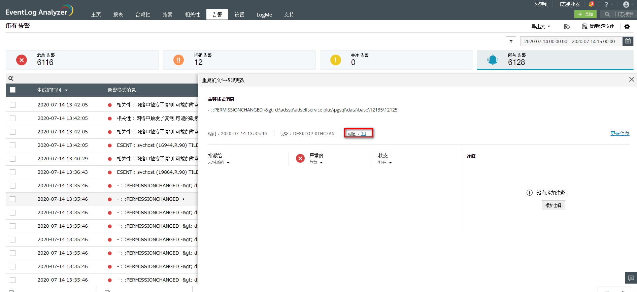Close the alert details panel

[x=632, y=79]
